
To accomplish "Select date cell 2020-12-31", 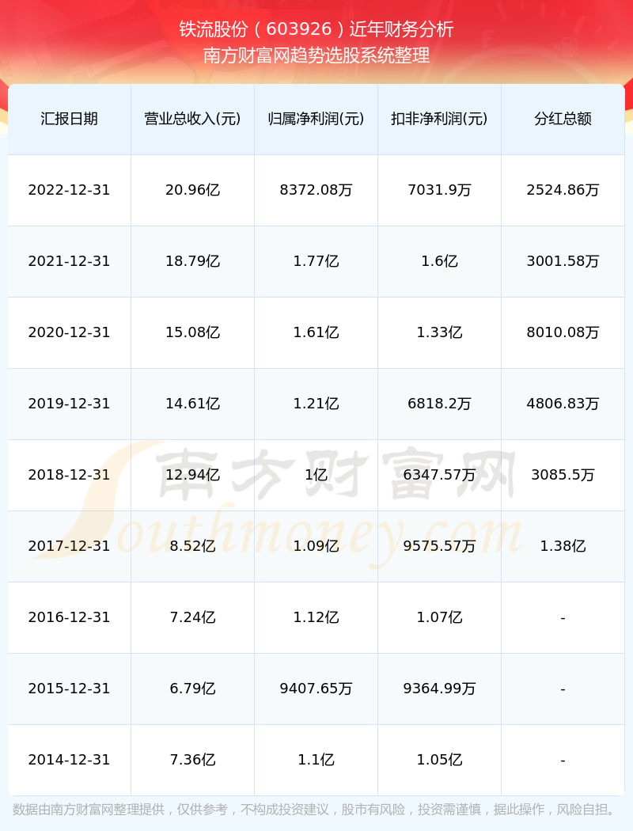I will [70, 332].
